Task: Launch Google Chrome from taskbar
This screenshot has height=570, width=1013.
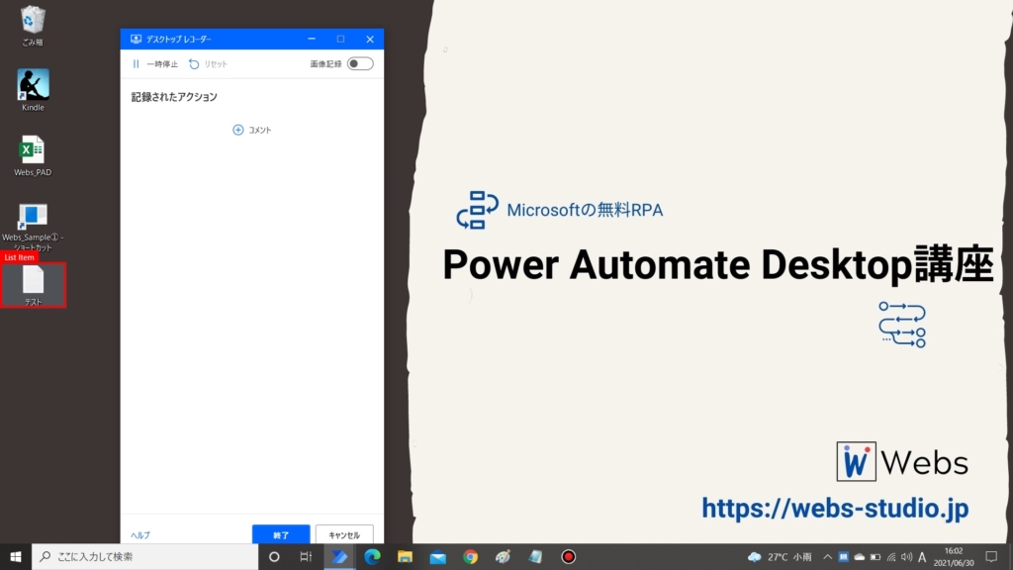Action: 470,556
